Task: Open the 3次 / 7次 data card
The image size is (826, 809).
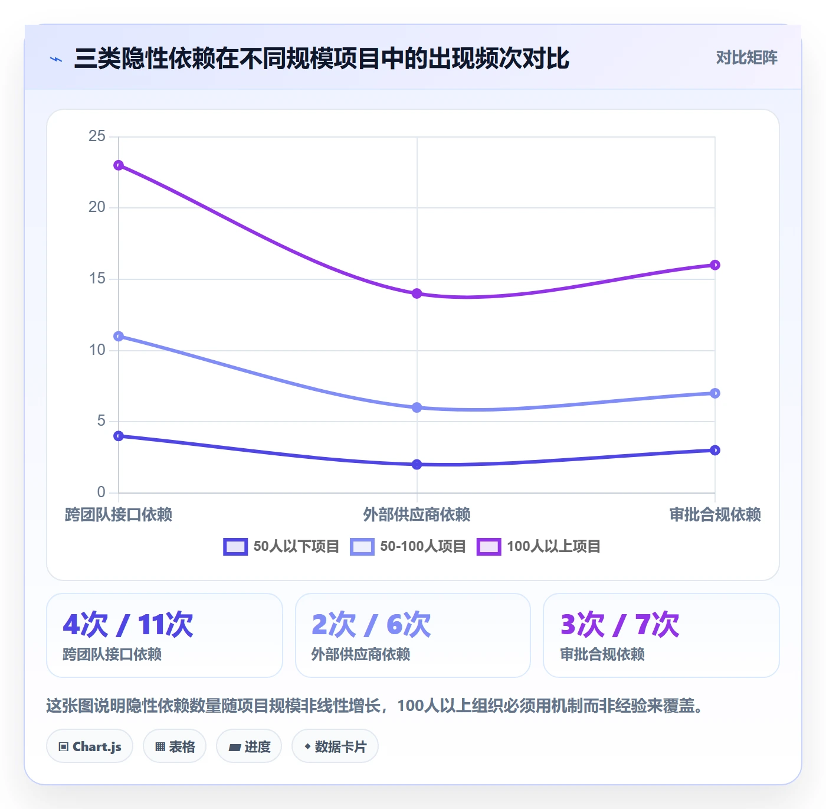Action: (661, 635)
